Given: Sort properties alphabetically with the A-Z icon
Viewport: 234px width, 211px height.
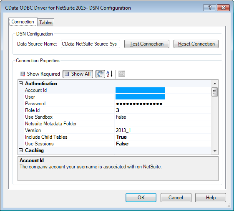Looking at the screenshot, I should point(110,74).
